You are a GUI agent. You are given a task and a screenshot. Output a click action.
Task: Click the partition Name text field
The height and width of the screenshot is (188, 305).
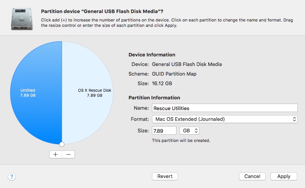click(225, 108)
